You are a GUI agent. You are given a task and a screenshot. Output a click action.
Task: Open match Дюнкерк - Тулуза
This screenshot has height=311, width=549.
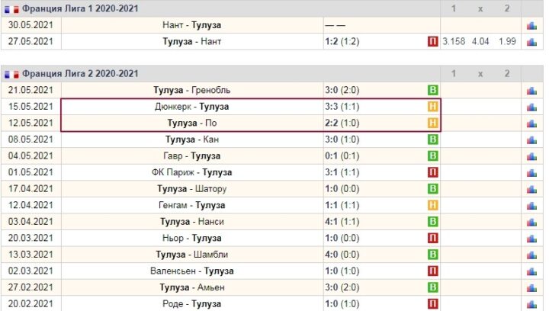coord(192,107)
